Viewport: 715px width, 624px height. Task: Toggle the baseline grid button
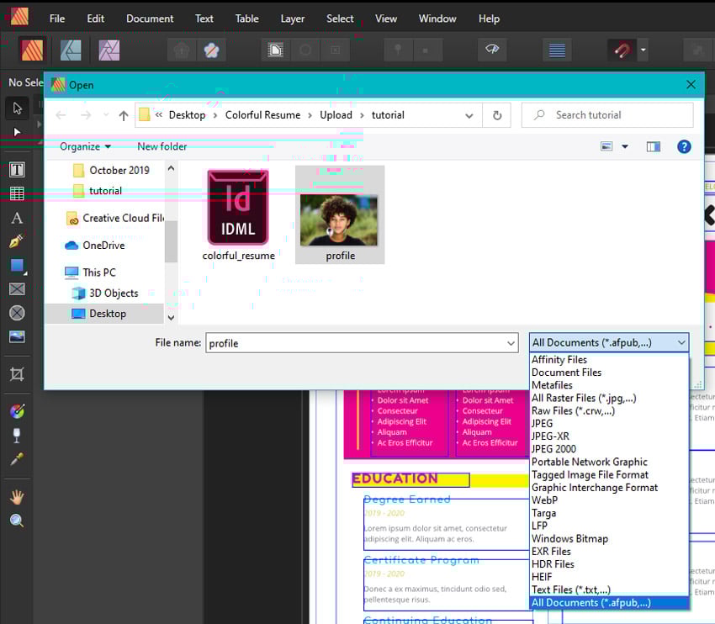[556, 50]
